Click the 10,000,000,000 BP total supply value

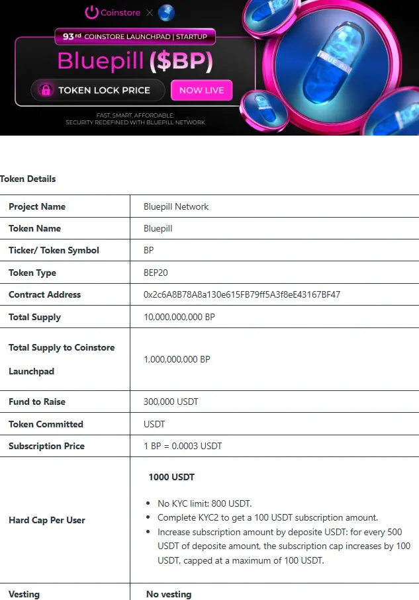coord(179,317)
